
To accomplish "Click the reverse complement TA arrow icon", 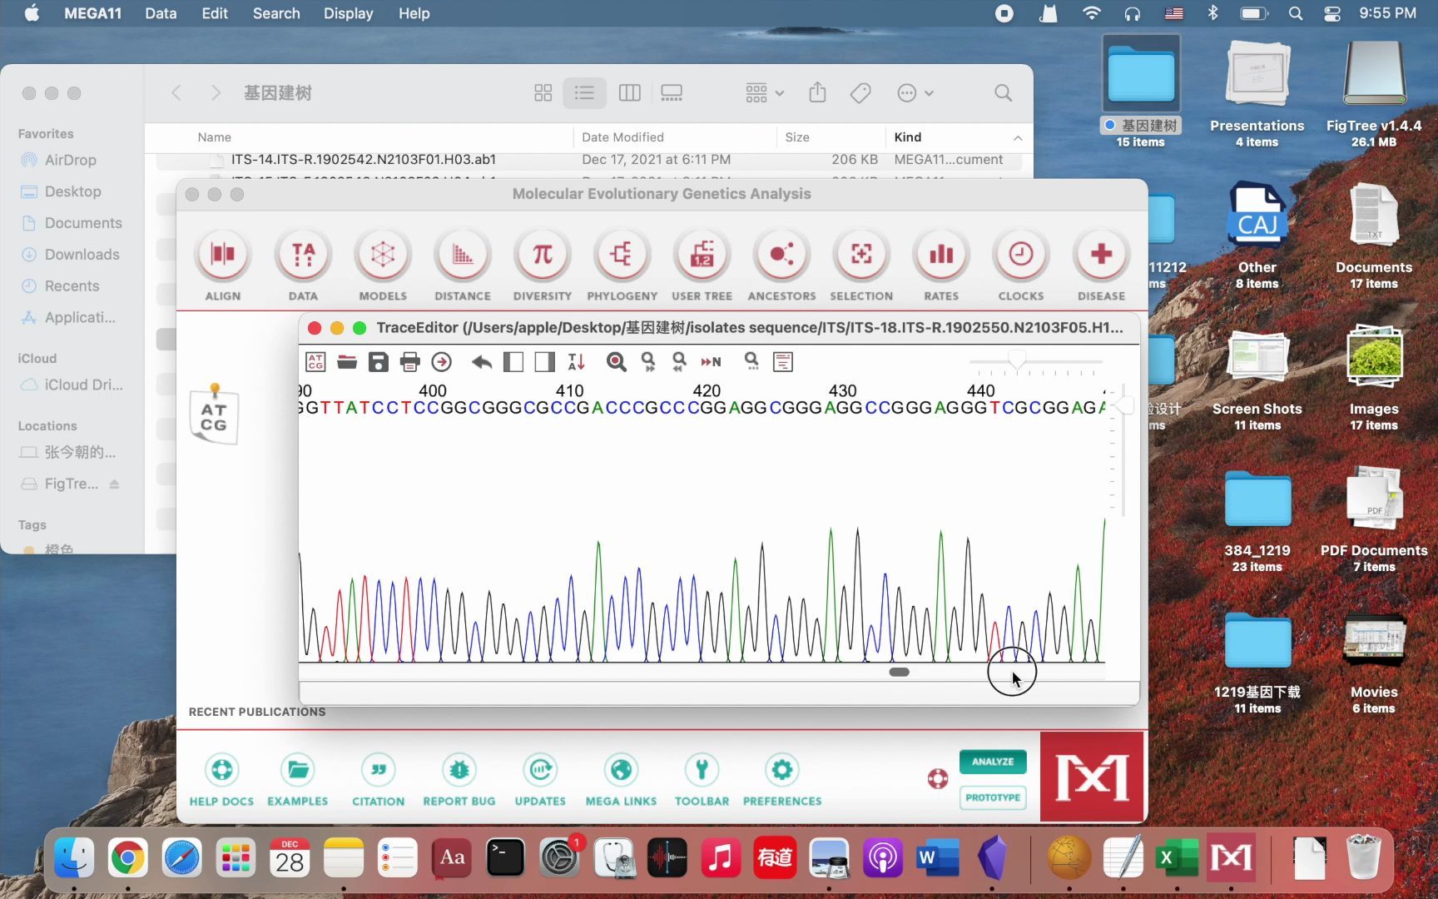I will (577, 361).
